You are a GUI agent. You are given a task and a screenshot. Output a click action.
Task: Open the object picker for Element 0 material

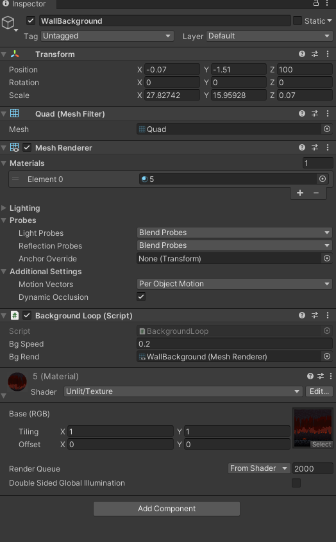pos(322,179)
